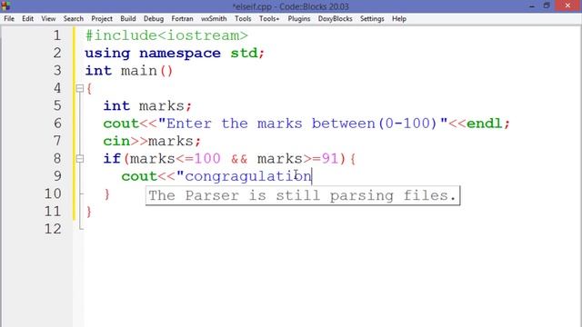Screen dimensions: 582x327
Task: Click line number 6 in the margin
Action: [x=57, y=124]
